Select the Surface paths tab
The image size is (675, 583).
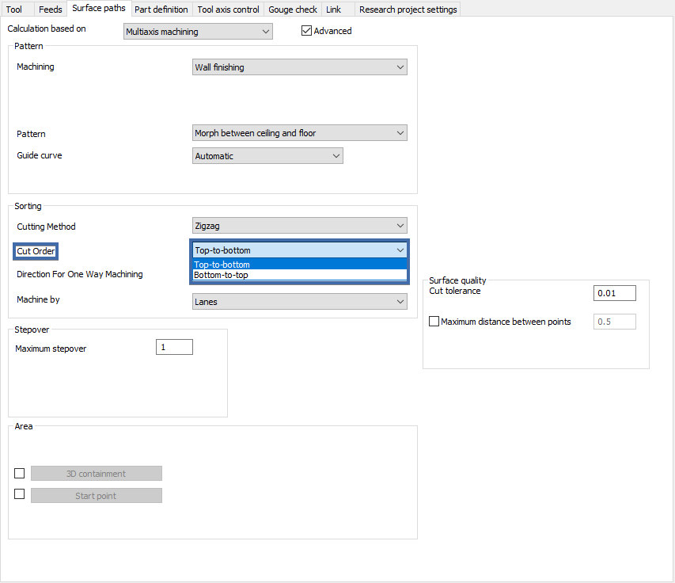(99, 8)
